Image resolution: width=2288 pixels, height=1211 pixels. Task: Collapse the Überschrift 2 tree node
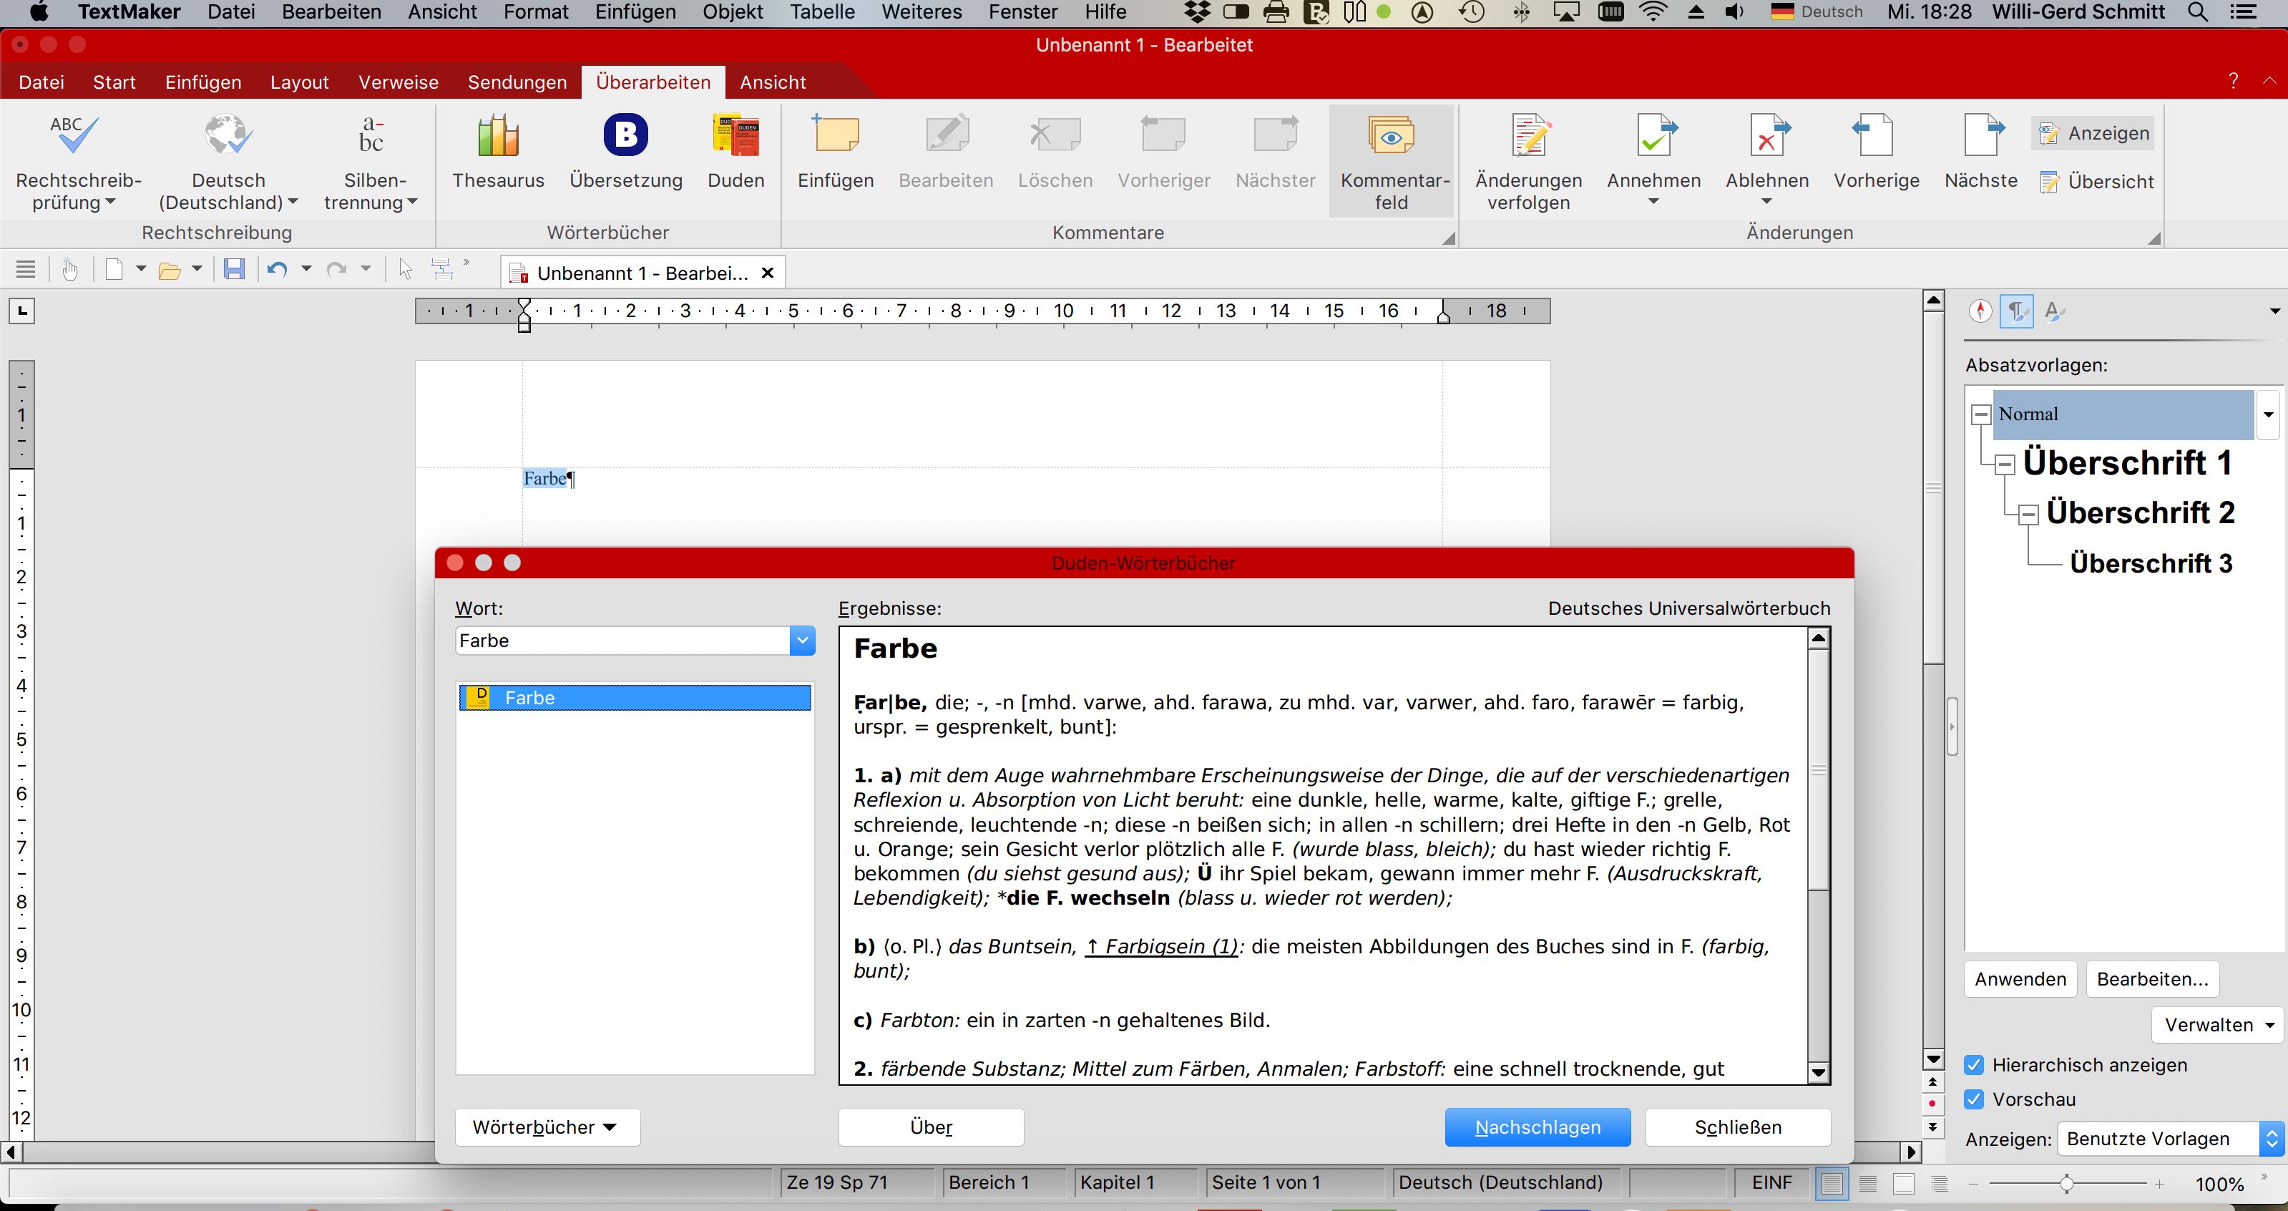pyautogui.click(x=2028, y=514)
